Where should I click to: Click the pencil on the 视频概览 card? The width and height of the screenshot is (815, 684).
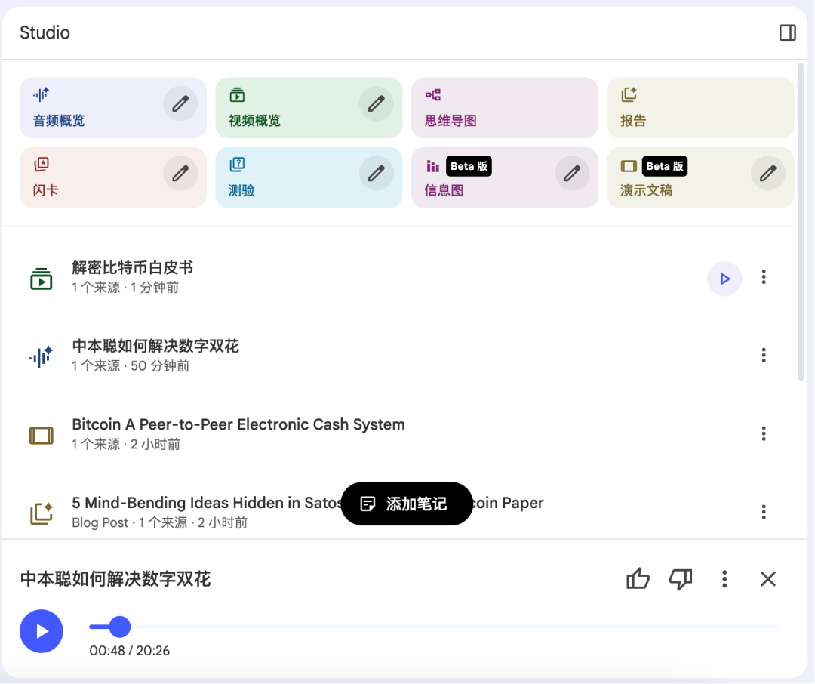(377, 103)
